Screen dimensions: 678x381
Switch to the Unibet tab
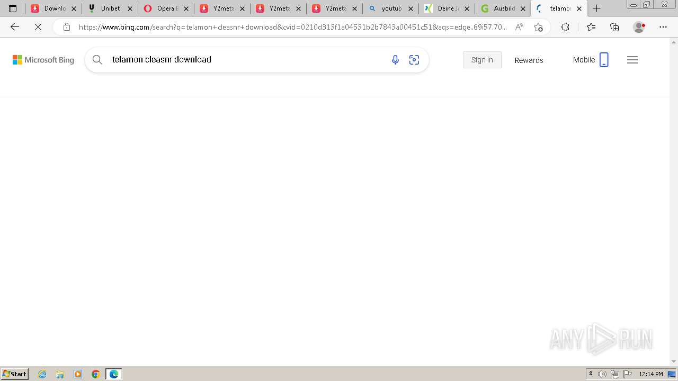click(110, 8)
